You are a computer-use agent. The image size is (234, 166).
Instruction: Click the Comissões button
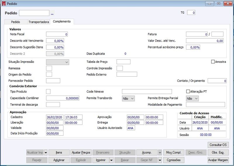(173, 160)
